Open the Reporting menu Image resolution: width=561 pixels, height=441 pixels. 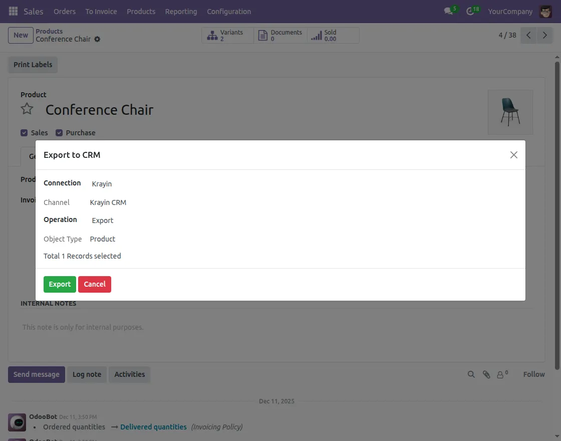pyautogui.click(x=181, y=12)
